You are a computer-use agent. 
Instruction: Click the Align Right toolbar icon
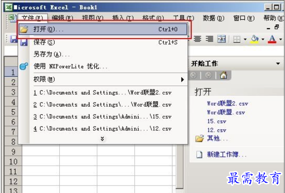pos(209,39)
